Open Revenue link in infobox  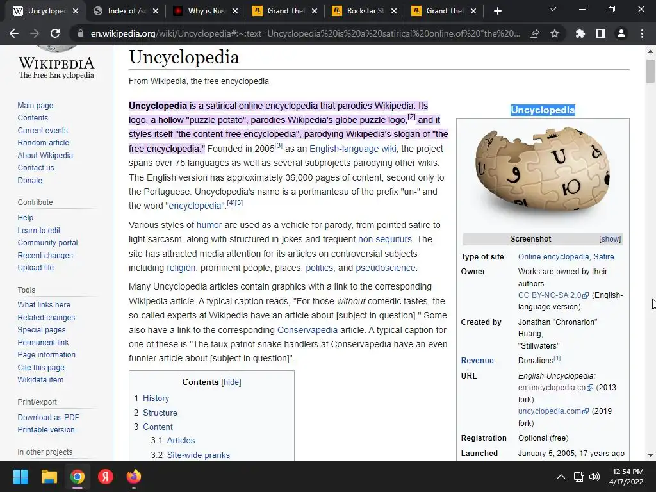pos(477,360)
